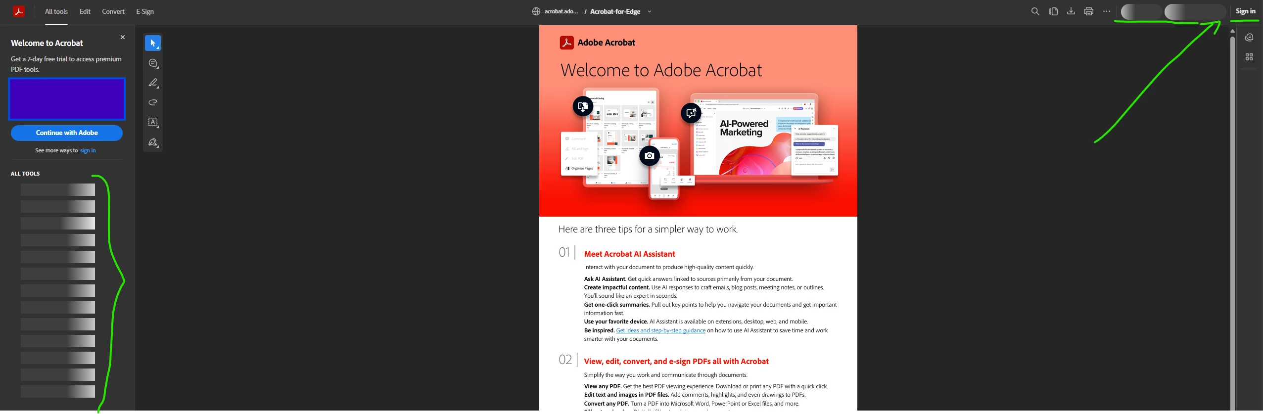The height and width of the screenshot is (414, 1263).
Task: Open Get ideas and step-by-step guidance link
Action: click(660, 330)
